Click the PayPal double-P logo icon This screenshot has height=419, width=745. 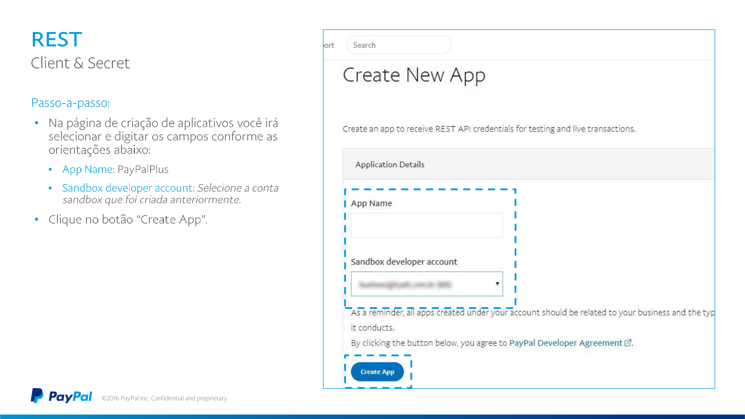point(37,396)
